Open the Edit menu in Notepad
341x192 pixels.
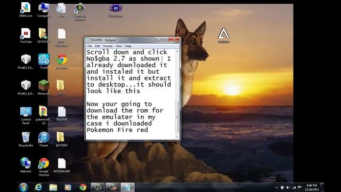[98, 46]
